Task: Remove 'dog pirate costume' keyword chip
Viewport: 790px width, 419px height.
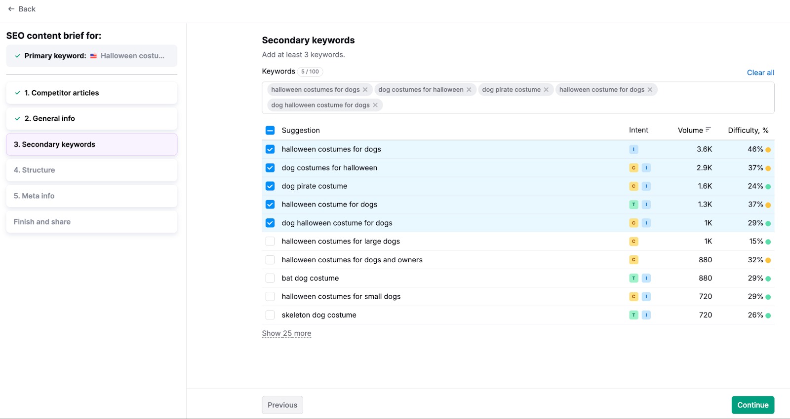Action: click(x=546, y=90)
